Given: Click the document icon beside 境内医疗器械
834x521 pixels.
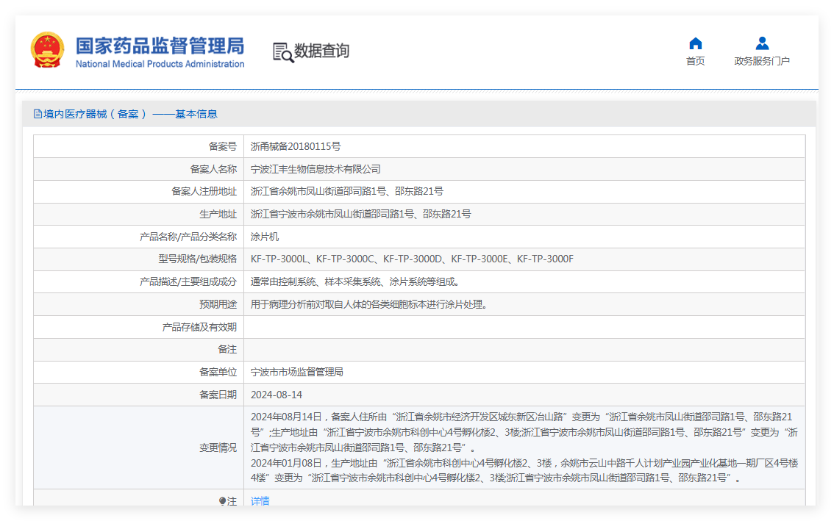Looking at the screenshot, I should (38, 114).
